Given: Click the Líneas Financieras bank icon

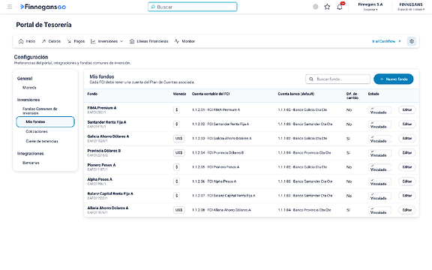Looking at the screenshot, I should pos(132,41).
